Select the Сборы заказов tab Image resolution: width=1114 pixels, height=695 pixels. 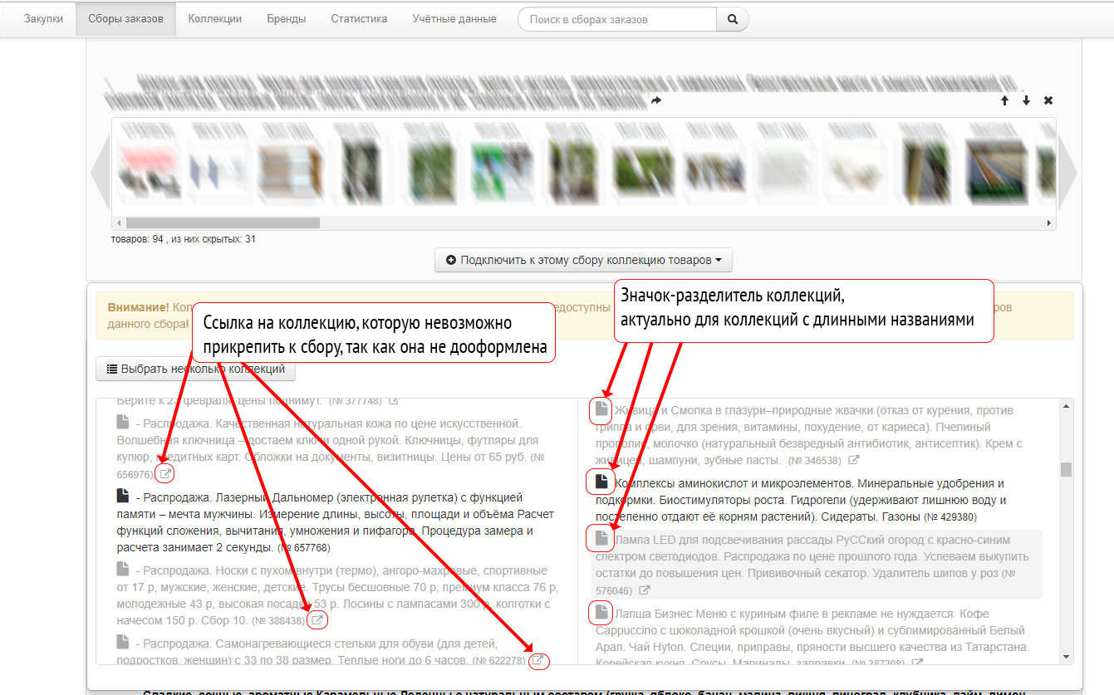point(125,19)
